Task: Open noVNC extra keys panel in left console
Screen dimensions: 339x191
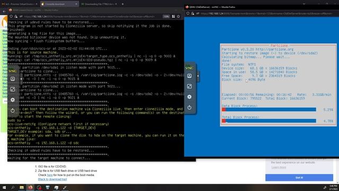Action: coord(13,79)
